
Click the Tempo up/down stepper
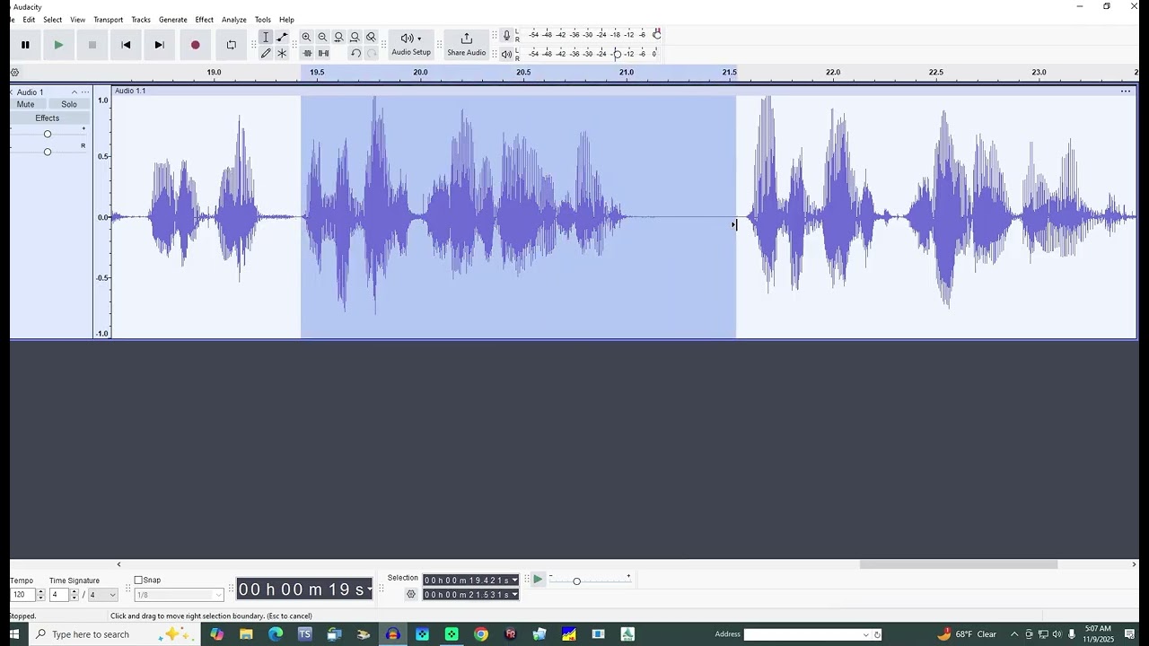(40, 595)
